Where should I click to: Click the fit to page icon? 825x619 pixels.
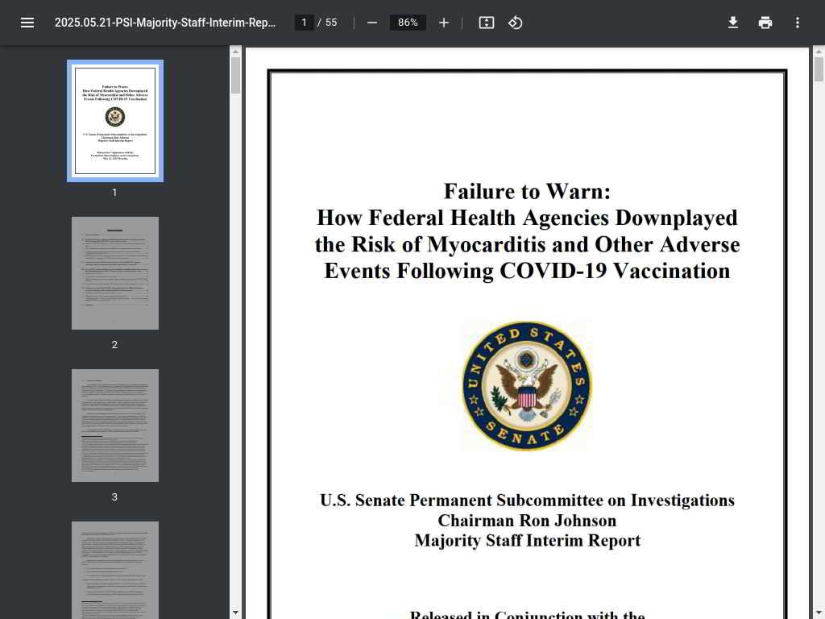[x=486, y=23]
